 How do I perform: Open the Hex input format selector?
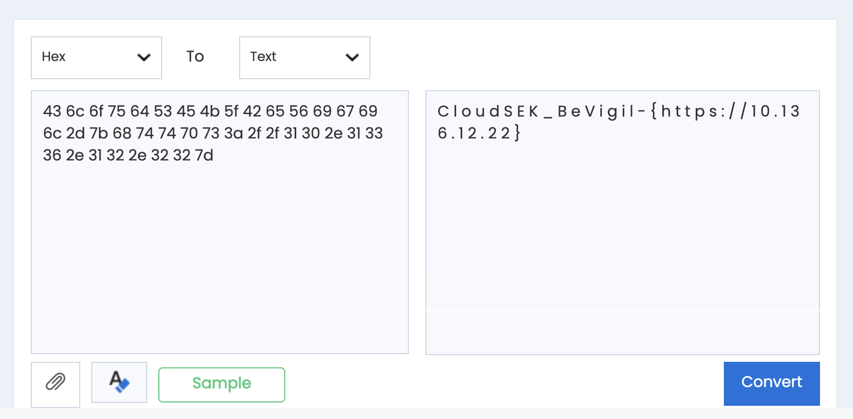click(x=88, y=57)
